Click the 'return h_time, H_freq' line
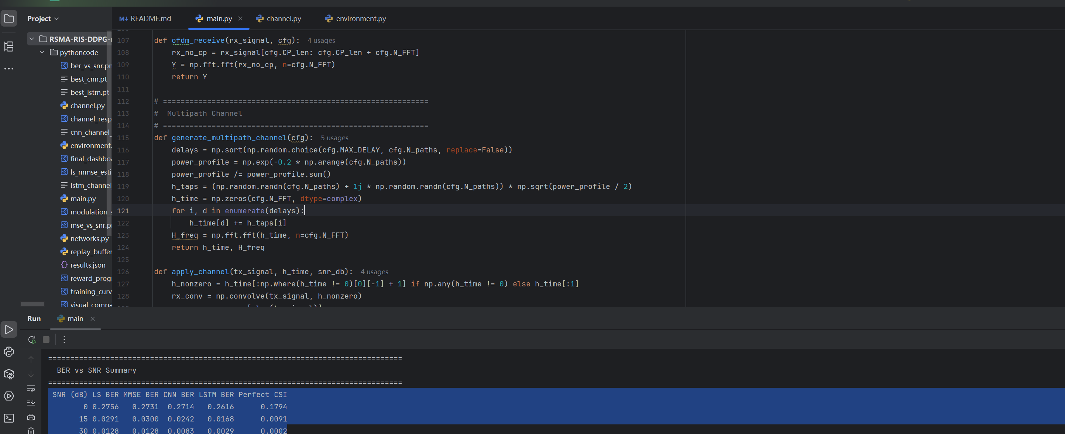Image resolution: width=1065 pixels, height=434 pixels. click(218, 247)
